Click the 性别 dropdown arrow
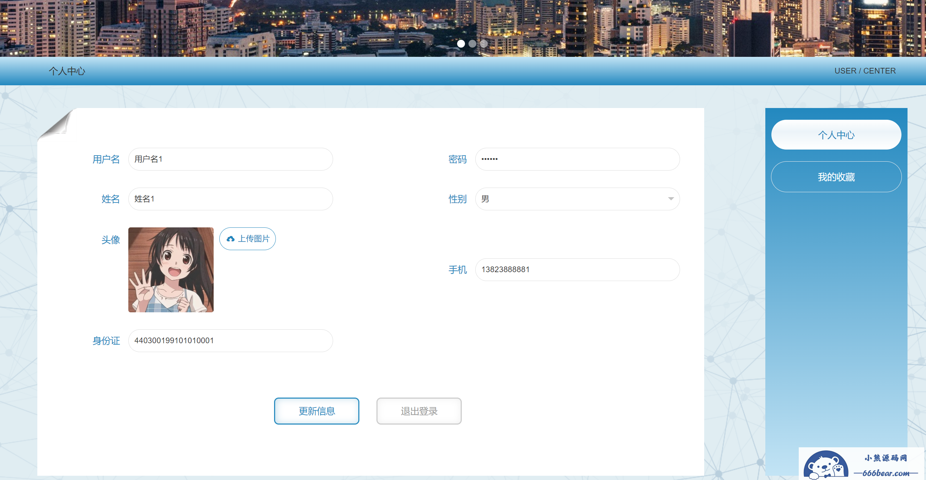 [671, 199]
